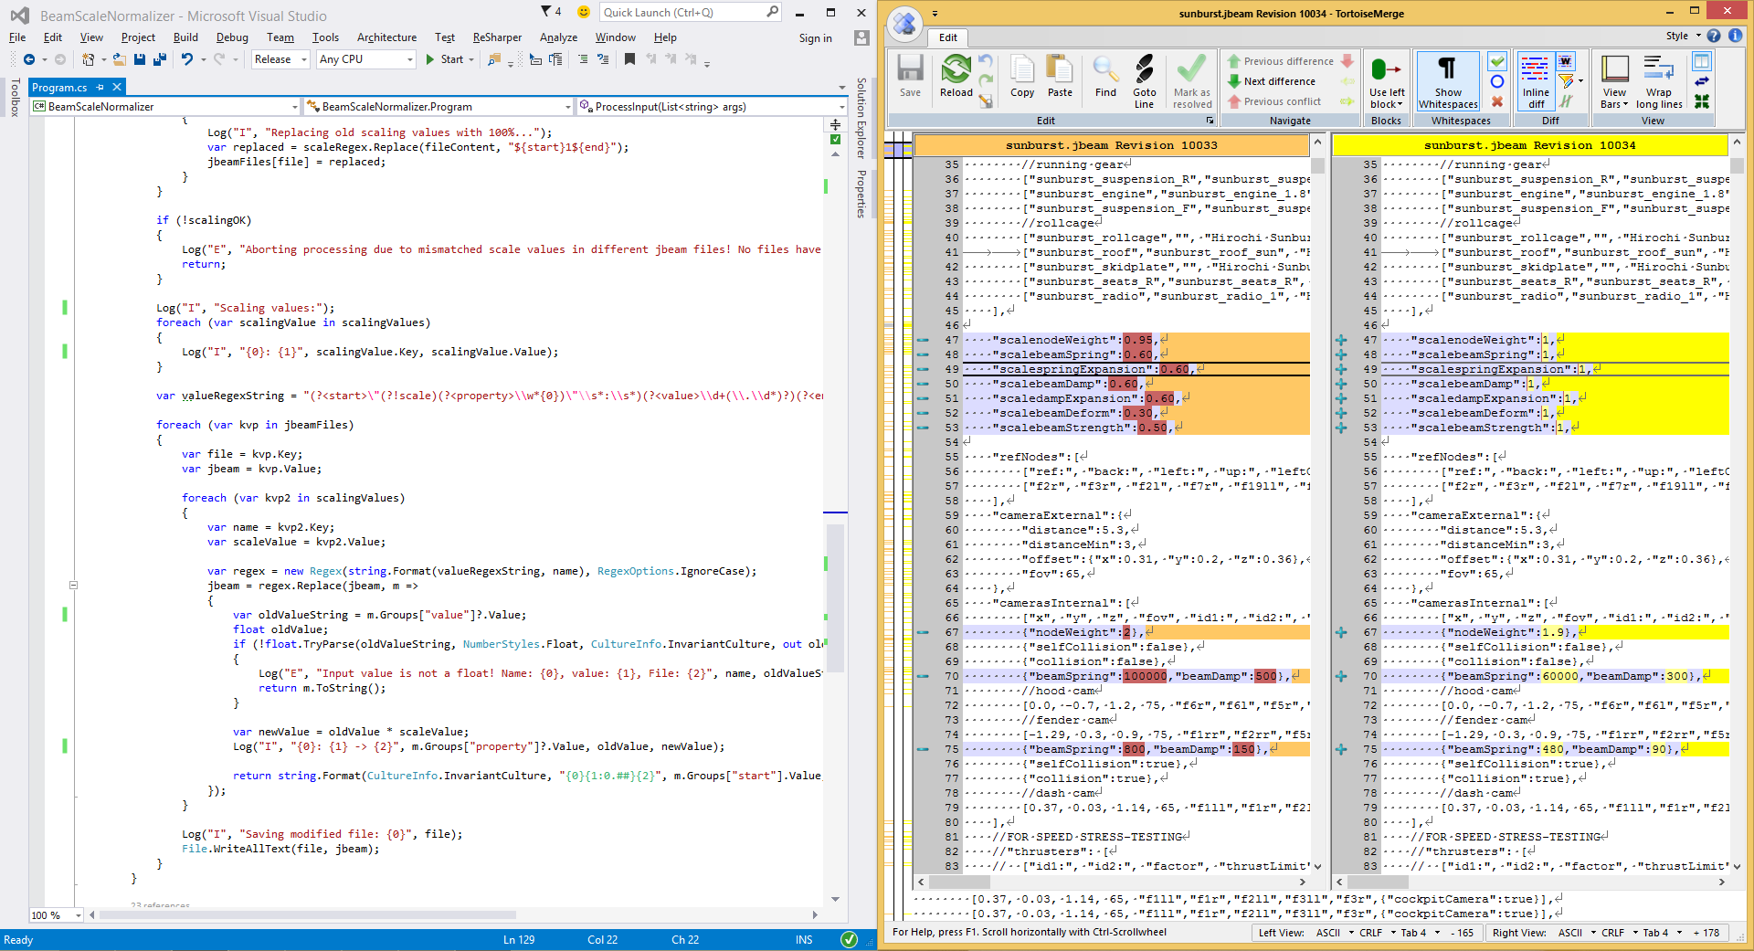
Task: Click the undo arrow in TortoiseMerge ribbon
Action: 985,61
